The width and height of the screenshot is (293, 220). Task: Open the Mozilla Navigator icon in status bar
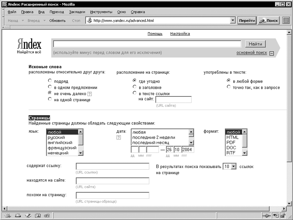[7, 216]
